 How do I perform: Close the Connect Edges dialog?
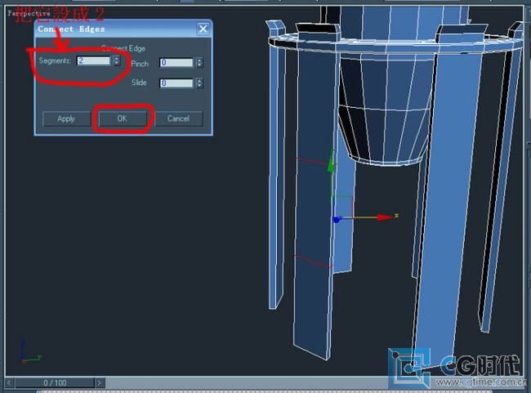(203, 29)
